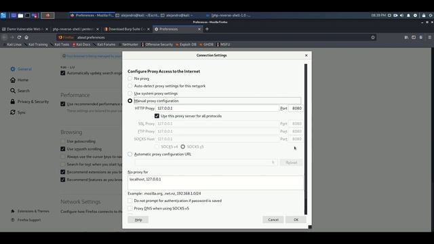Reload the page with the refresh icon
This screenshot has height=244, width=434.
pos(19,37)
